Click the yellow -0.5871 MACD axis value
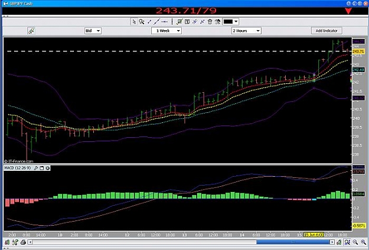Screen dimensions: 369x250 (359, 226)
